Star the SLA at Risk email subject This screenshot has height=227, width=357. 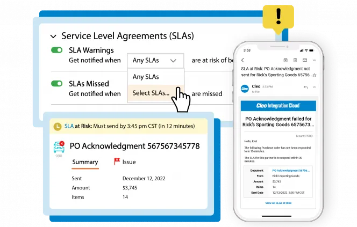point(315,75)
